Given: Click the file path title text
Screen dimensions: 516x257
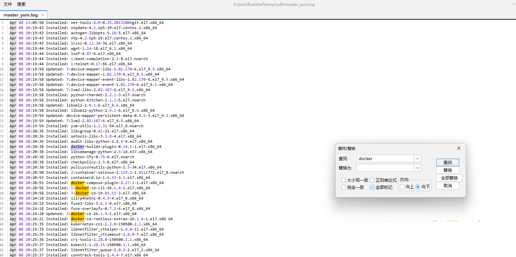Looking at the screenshot, I should (274, 5).
